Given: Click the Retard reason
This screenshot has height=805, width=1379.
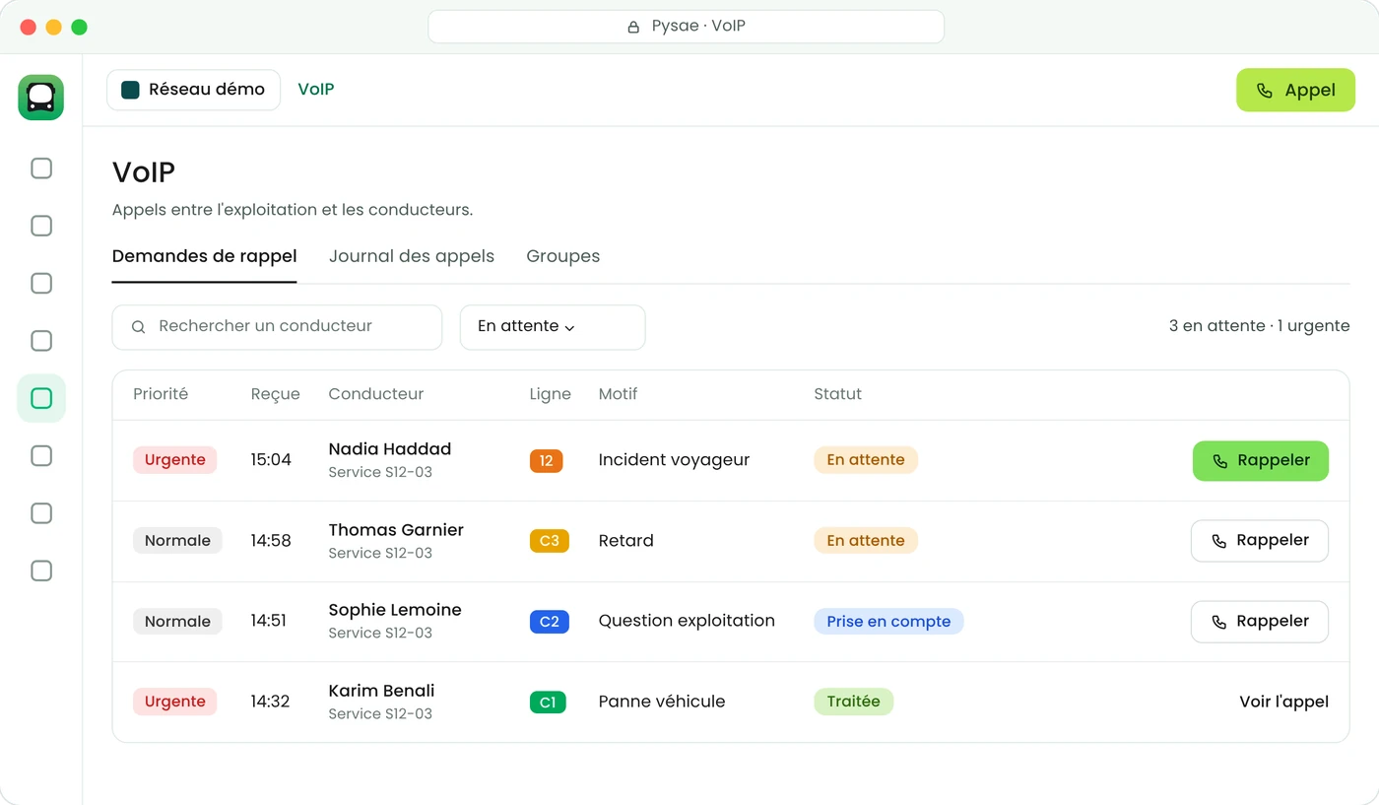Looking at the screenshot, I should point(625,541).
